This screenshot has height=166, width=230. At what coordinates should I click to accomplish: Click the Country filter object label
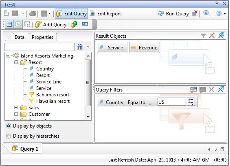point(114,102)
